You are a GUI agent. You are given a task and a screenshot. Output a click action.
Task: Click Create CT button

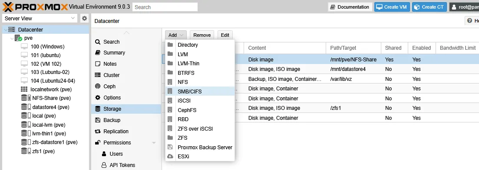(429, 7)
